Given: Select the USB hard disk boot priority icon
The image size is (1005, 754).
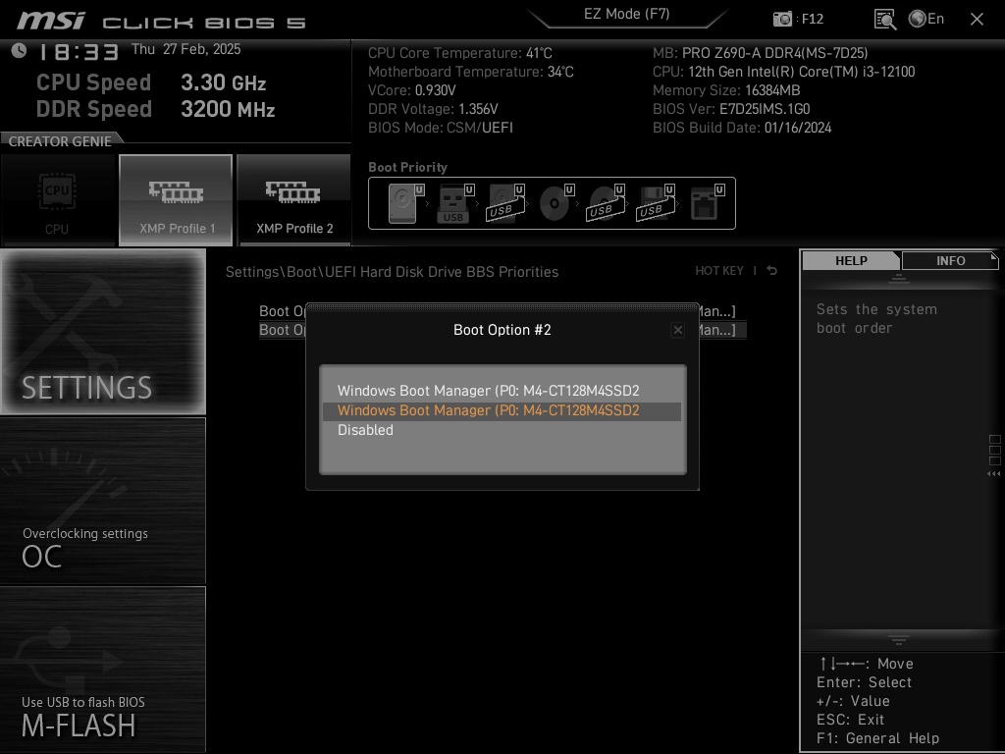Looking at the screenshot, I should pos(505,203).
